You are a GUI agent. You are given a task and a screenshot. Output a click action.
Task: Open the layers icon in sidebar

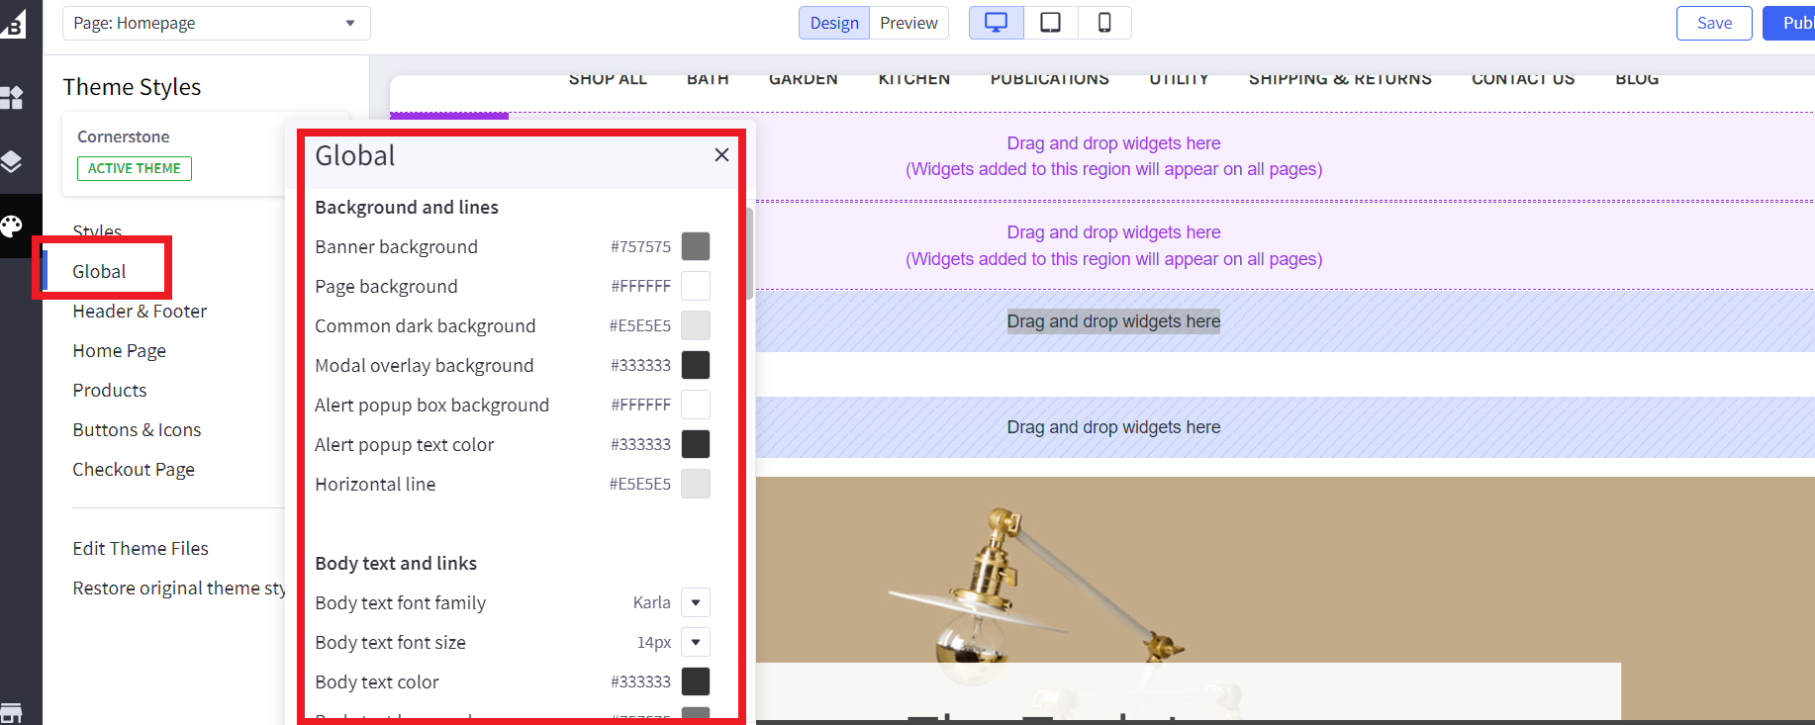tap(12, 161)
